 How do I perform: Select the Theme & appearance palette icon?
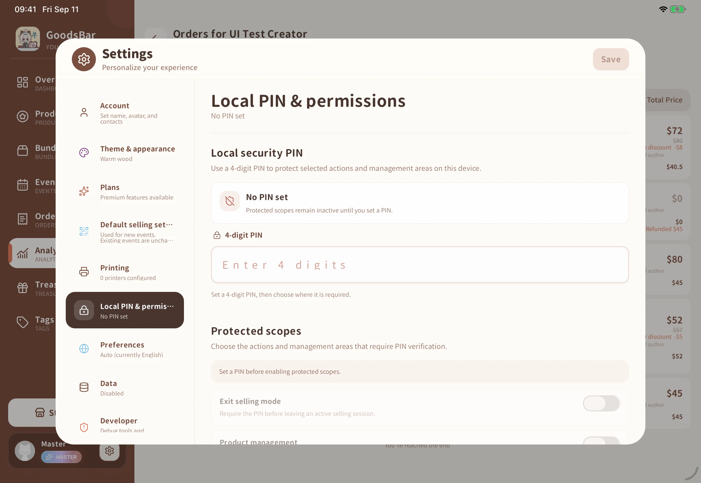[x=84, y=153]
